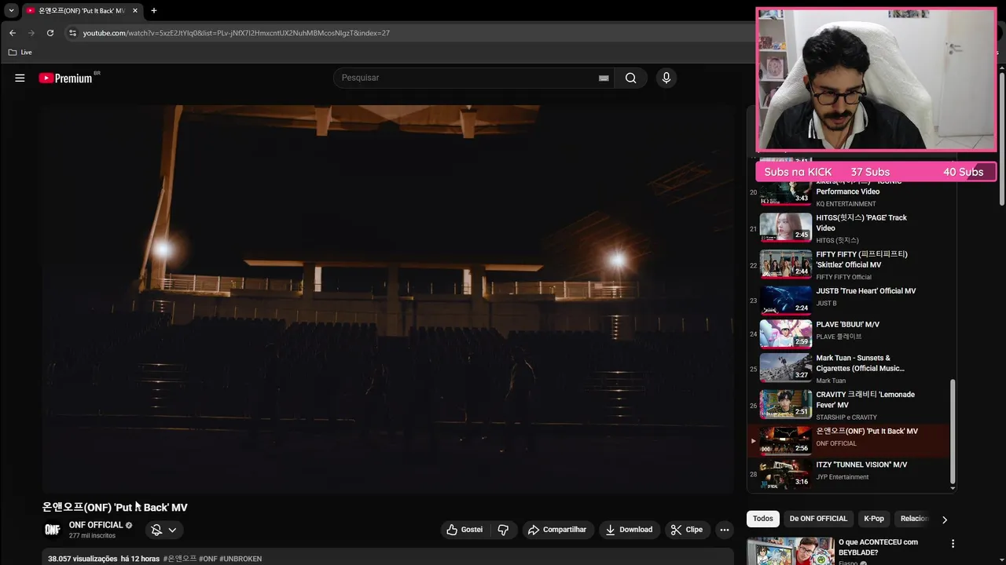Select the K-Pop filter chip

click(874, 519)
